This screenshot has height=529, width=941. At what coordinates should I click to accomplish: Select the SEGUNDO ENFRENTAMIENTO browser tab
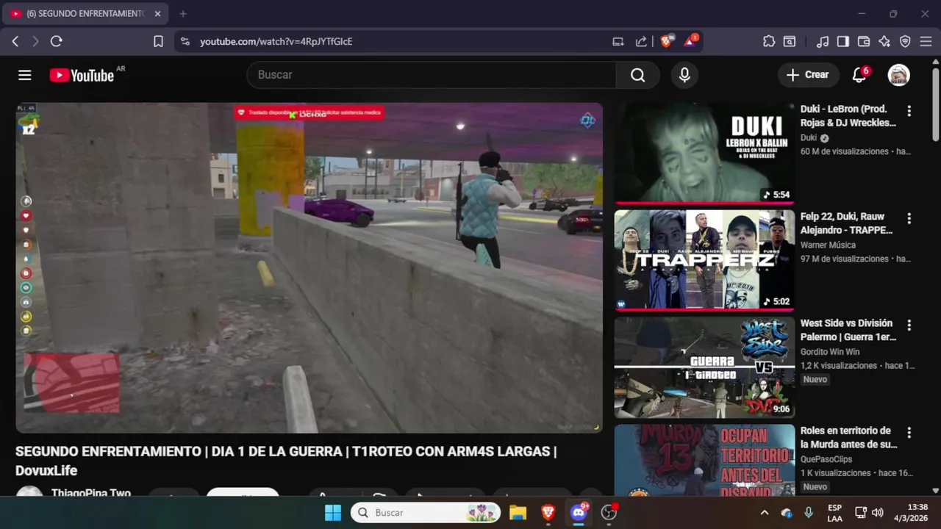click(87, 14)
